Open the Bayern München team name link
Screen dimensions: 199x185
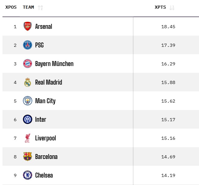click(54, 64)
